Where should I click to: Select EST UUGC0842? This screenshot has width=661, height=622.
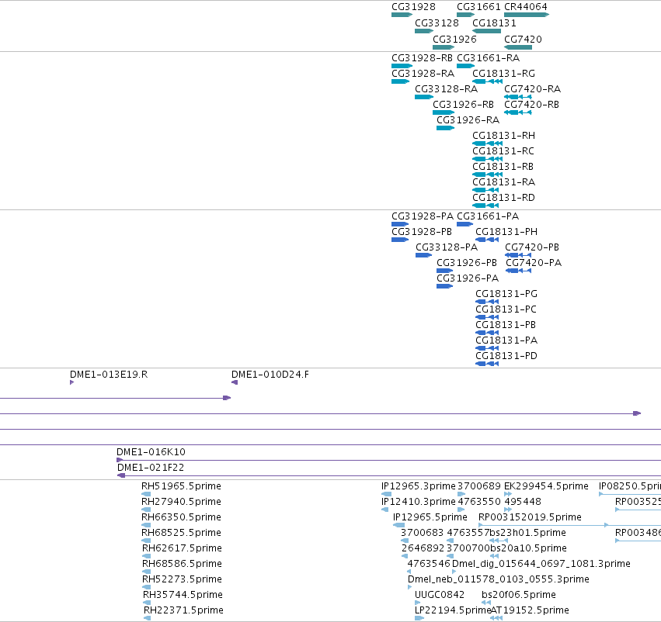418,603
